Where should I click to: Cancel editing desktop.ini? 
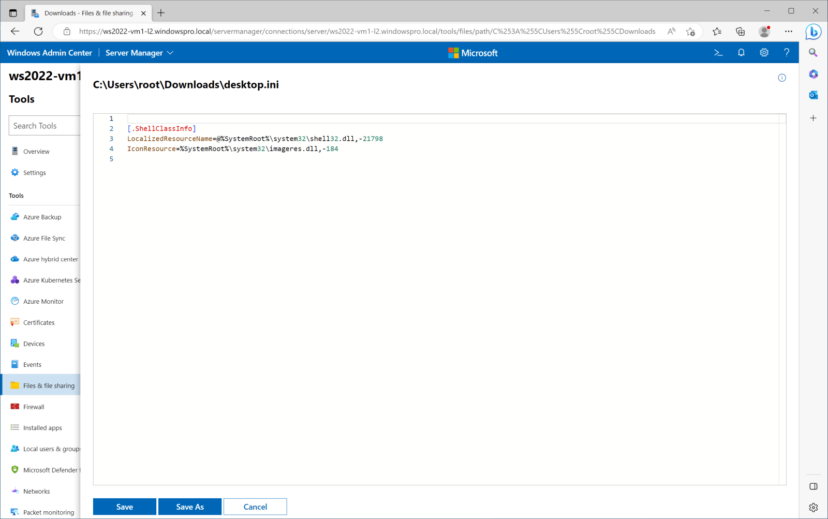click(255, 507)
